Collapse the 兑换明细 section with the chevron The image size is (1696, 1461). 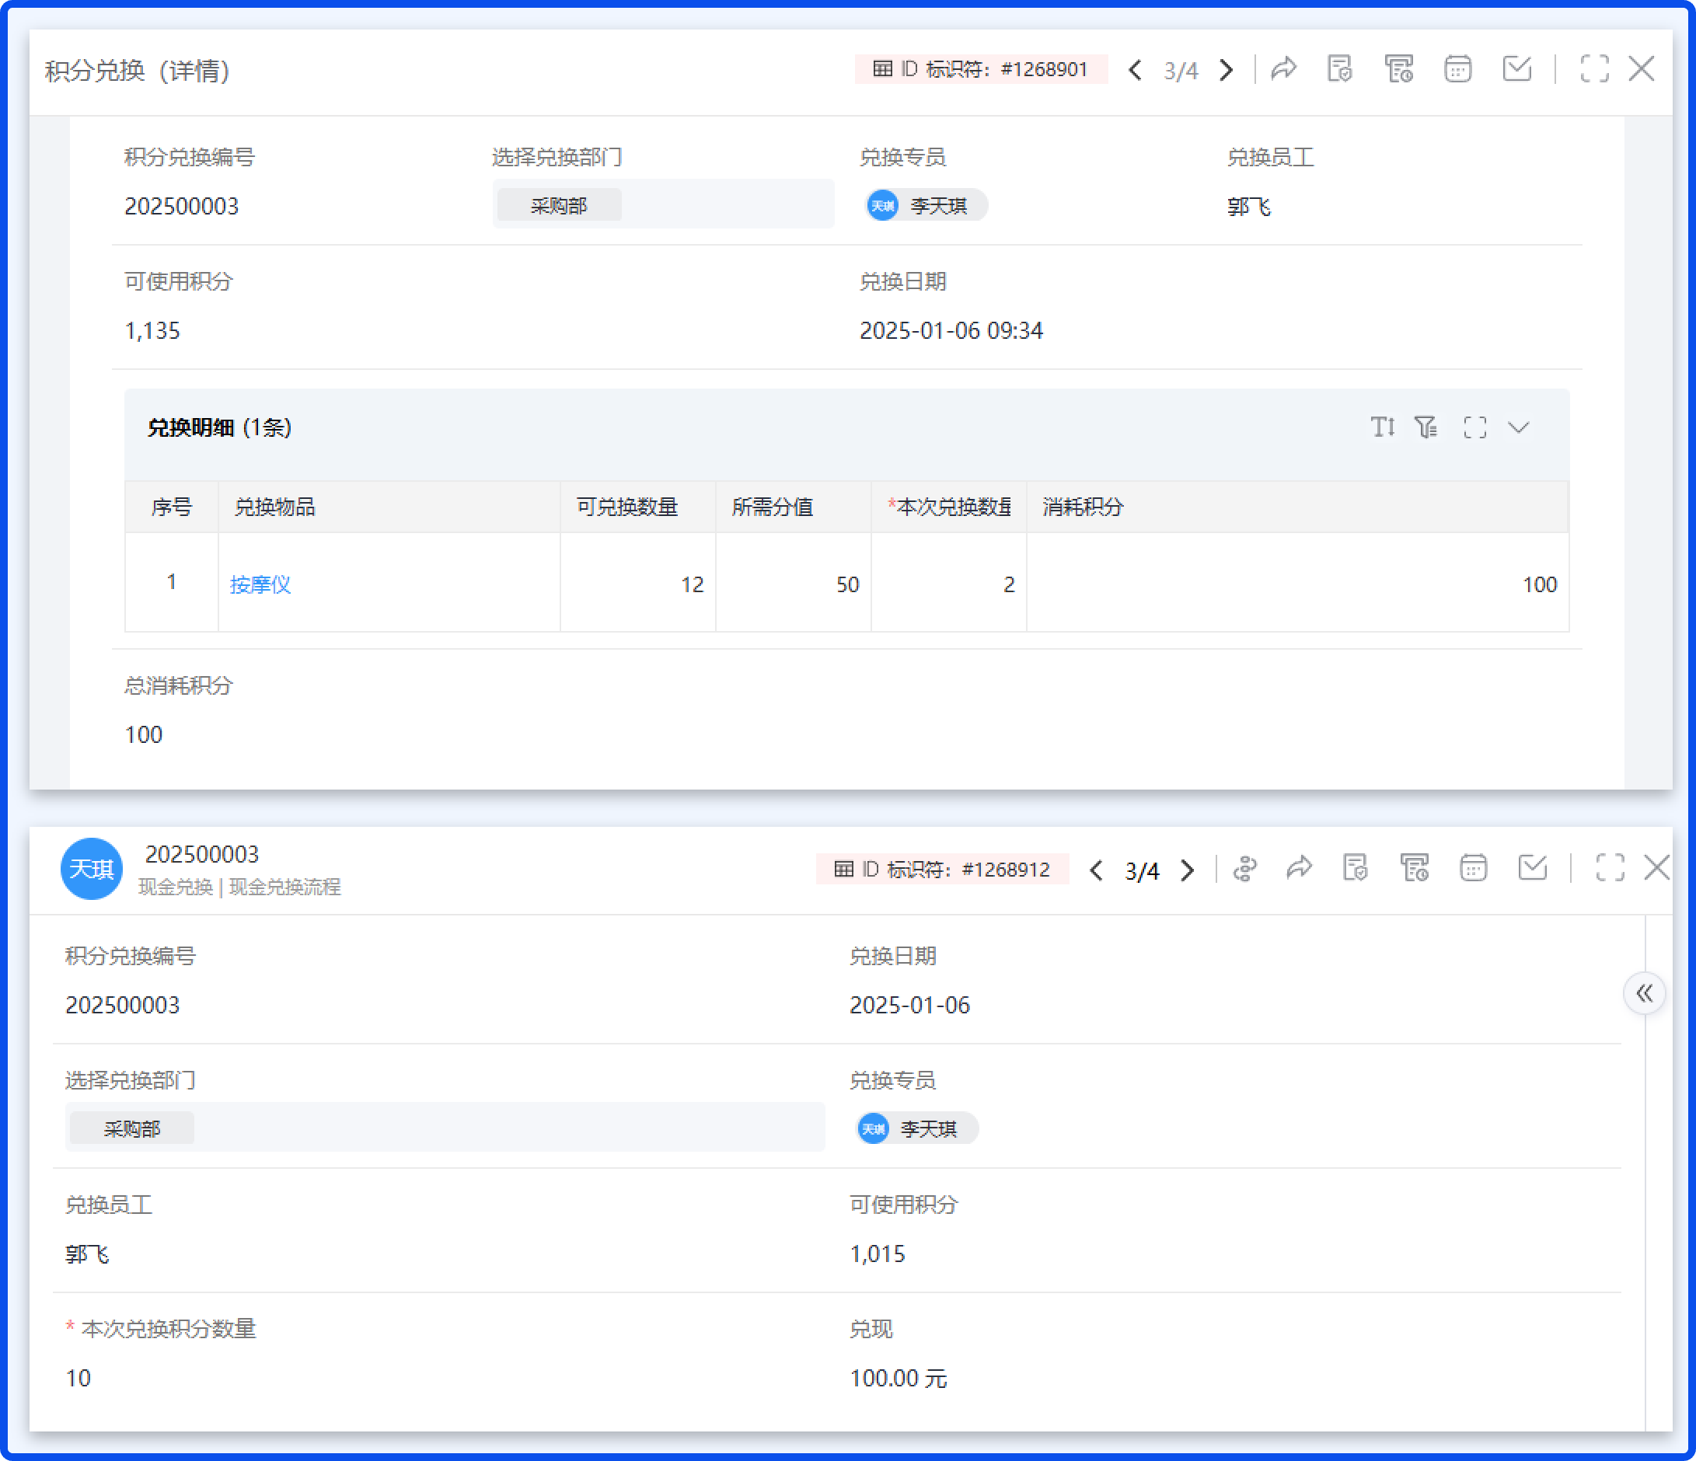[x=1520, y=427]
